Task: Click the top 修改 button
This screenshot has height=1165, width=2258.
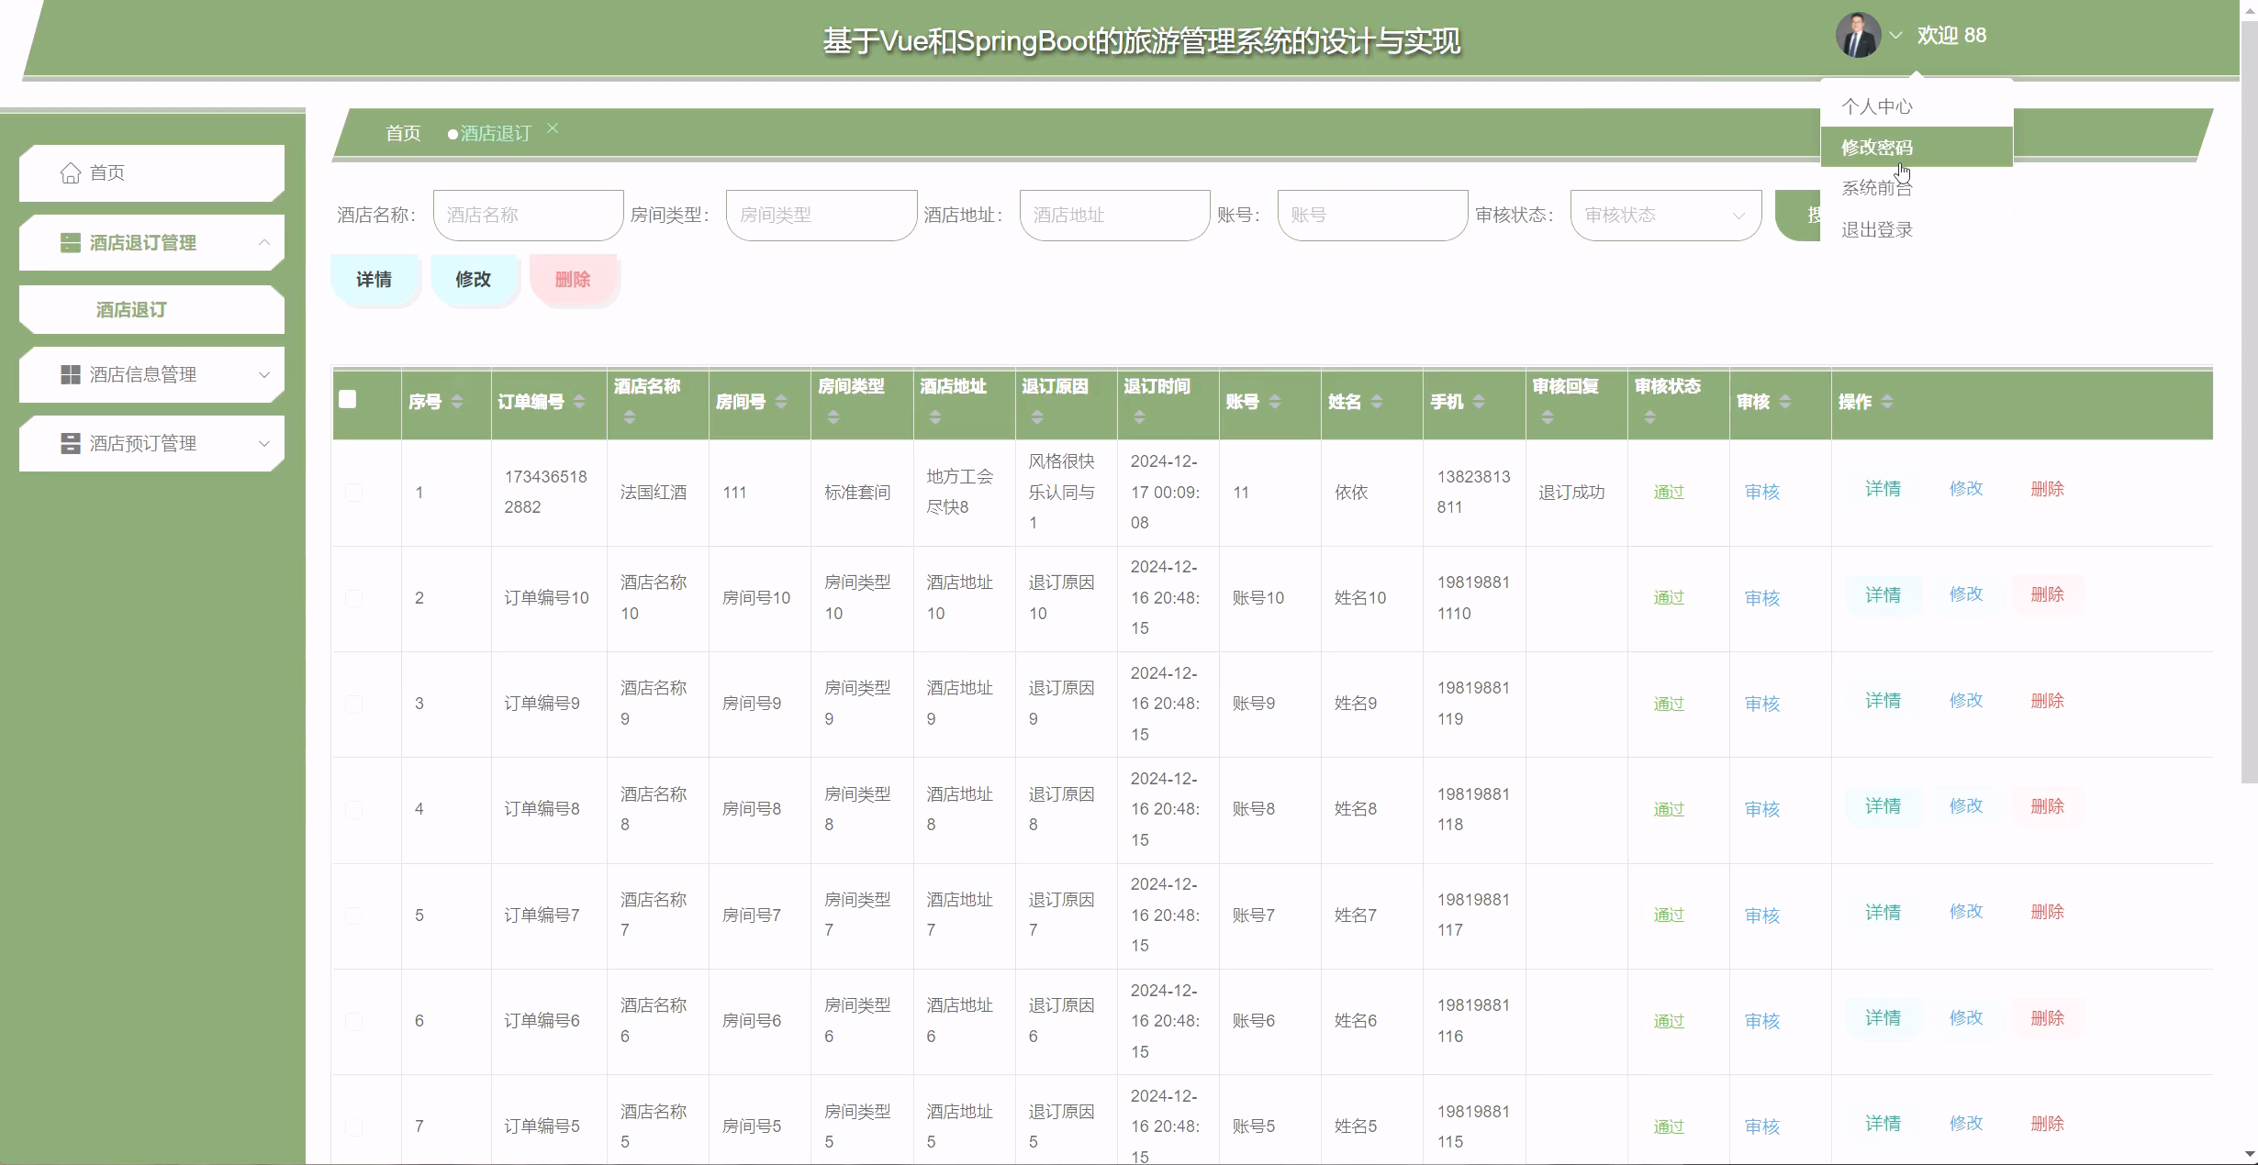Action: 474,279
